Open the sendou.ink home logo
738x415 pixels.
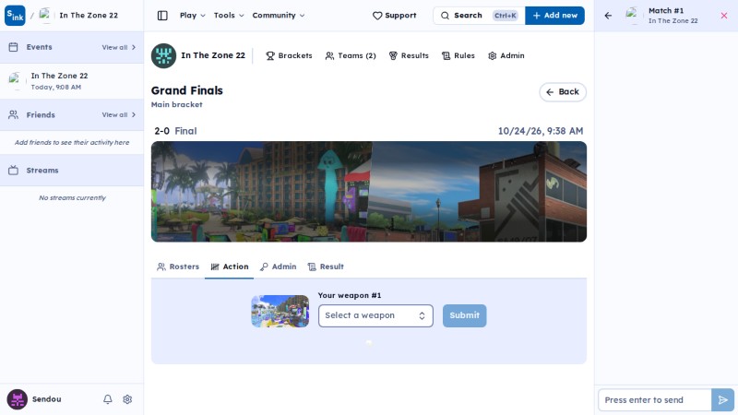tap(15, 16)
